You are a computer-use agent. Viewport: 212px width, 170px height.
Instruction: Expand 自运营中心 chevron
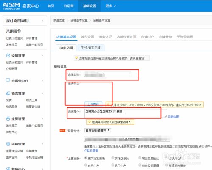click(x=42, y=81)
